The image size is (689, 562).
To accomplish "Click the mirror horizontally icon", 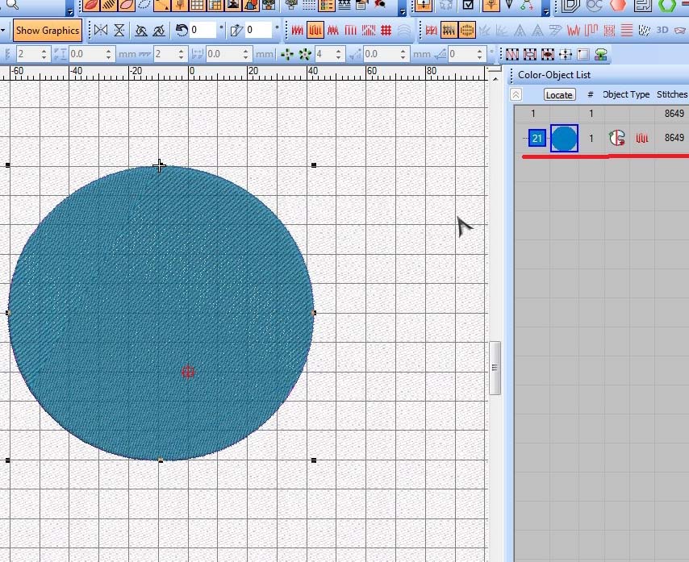I will tap(101, 31).
